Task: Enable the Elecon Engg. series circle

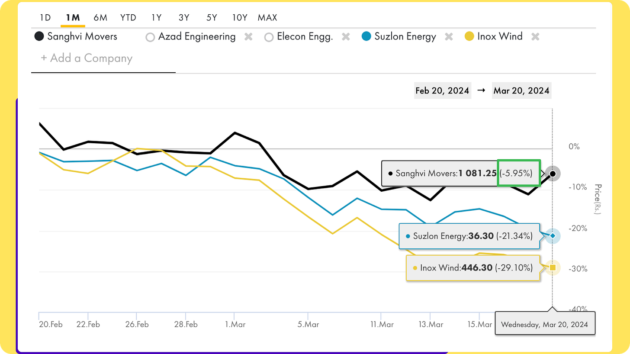Action: tap(269, 37)
